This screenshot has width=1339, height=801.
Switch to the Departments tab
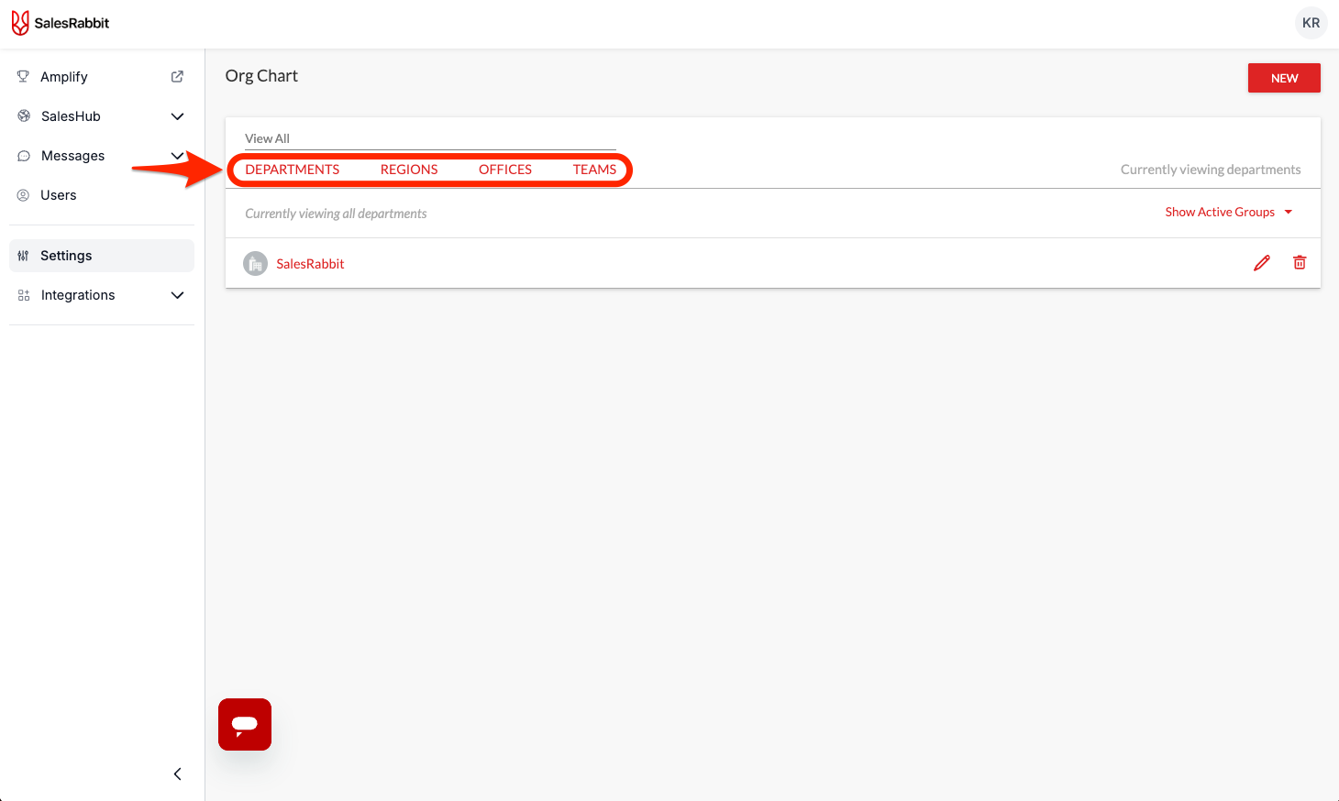click(x=292, y=170)
